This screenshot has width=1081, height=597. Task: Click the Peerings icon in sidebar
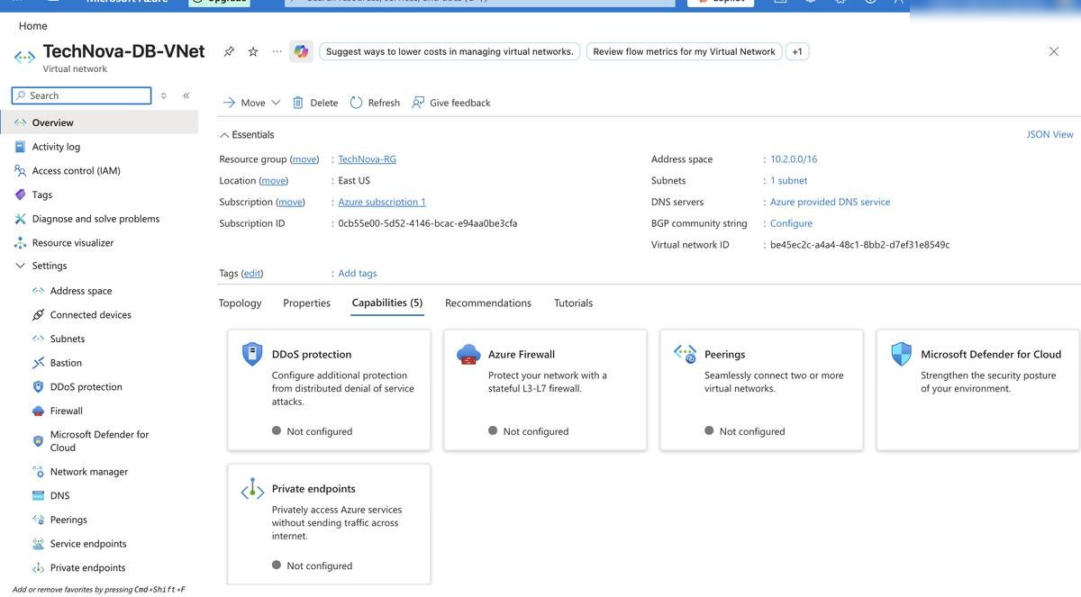pyautogui.click(x=38, y=520)
